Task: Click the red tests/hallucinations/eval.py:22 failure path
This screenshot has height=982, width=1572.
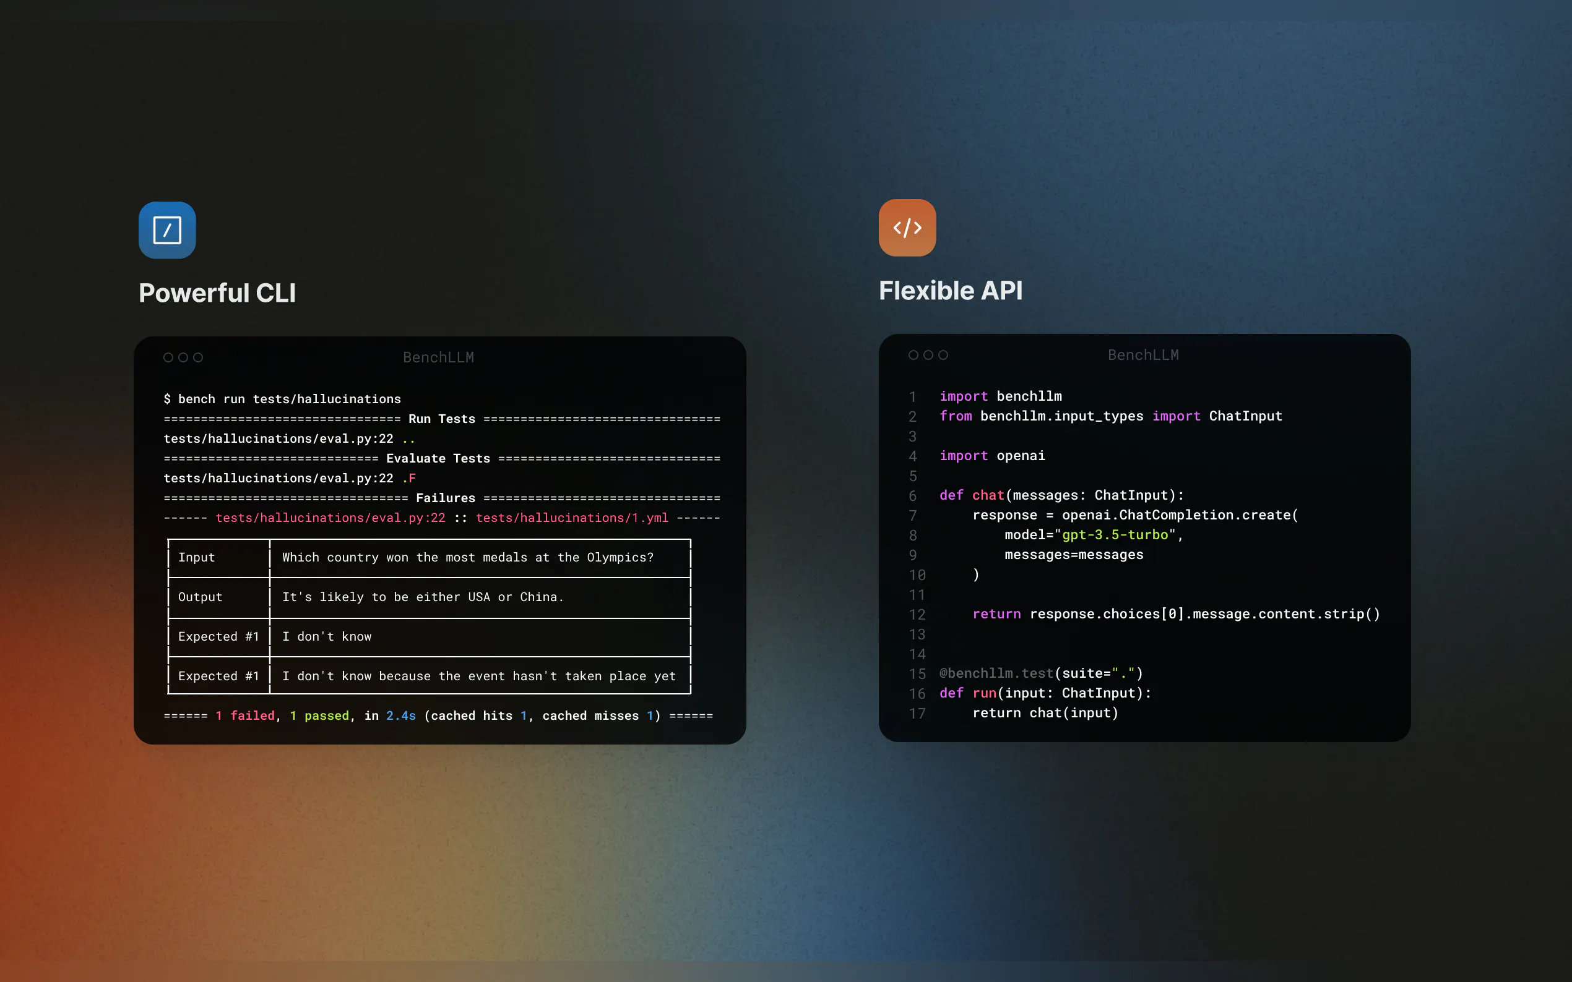Action: pyautogui.click(x=330, y=518)
